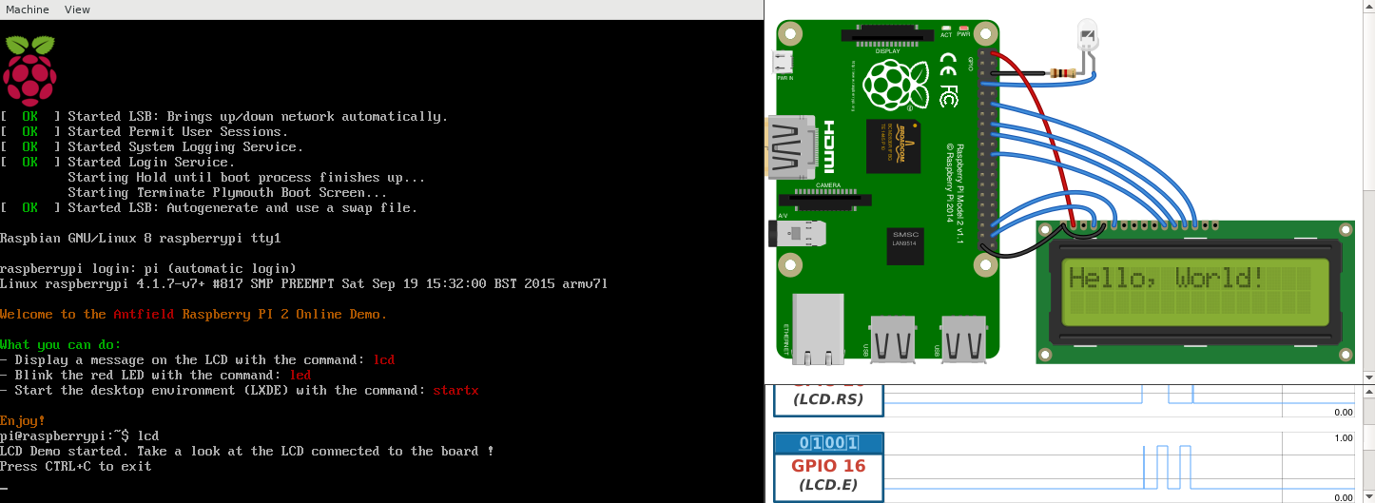Open the Machine menu
1375x503 pixels.
[27, 10]
